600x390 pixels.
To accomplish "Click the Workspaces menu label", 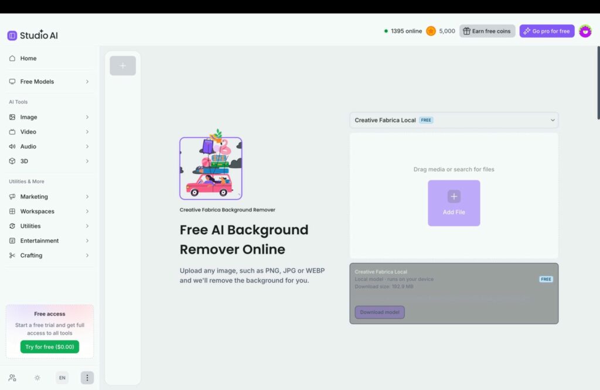I will (37, 211).
